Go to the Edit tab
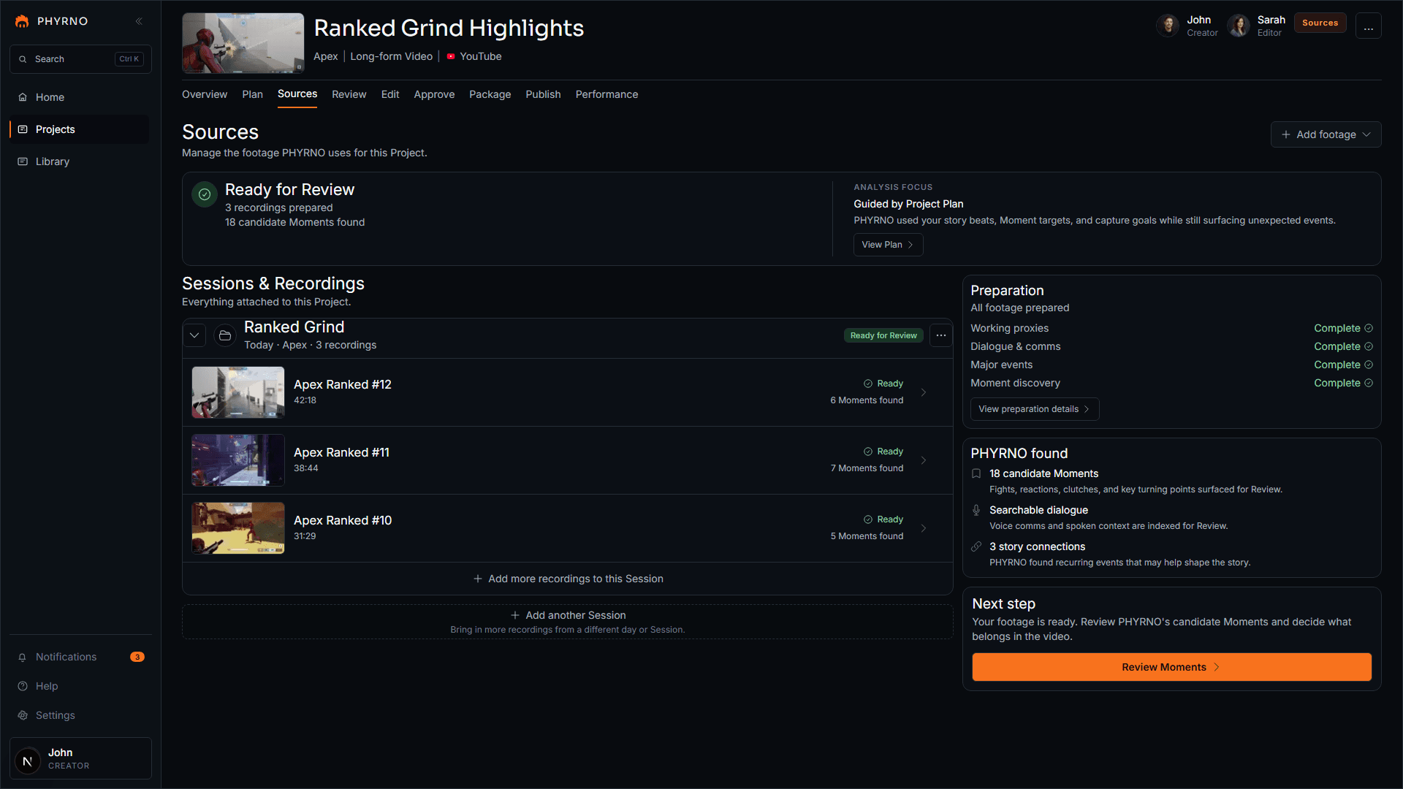Screen dimensions: 1403x789 (390, 94)
